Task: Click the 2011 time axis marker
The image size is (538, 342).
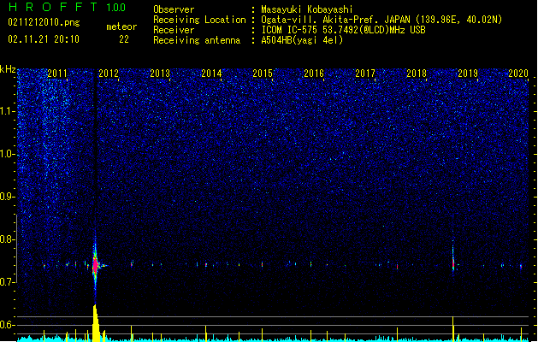Action: click(57, 74)
